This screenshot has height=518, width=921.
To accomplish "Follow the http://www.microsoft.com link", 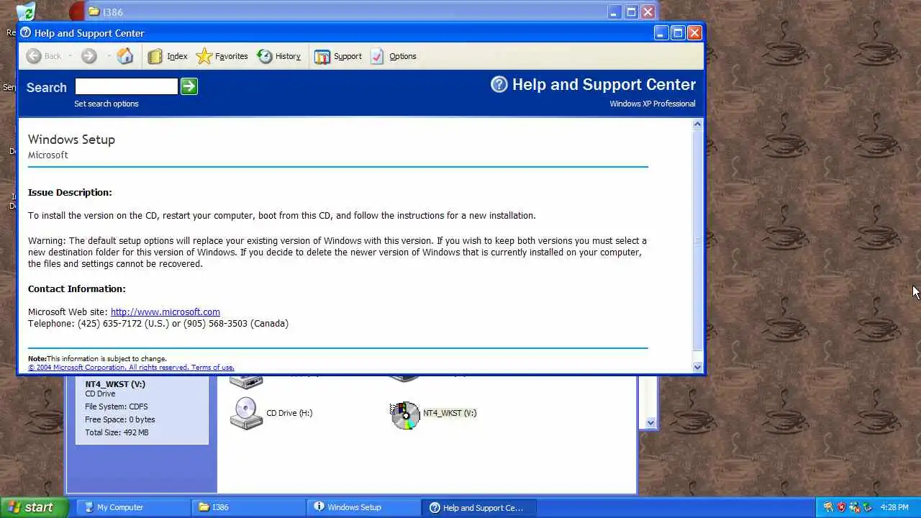I will click(165, 312).
